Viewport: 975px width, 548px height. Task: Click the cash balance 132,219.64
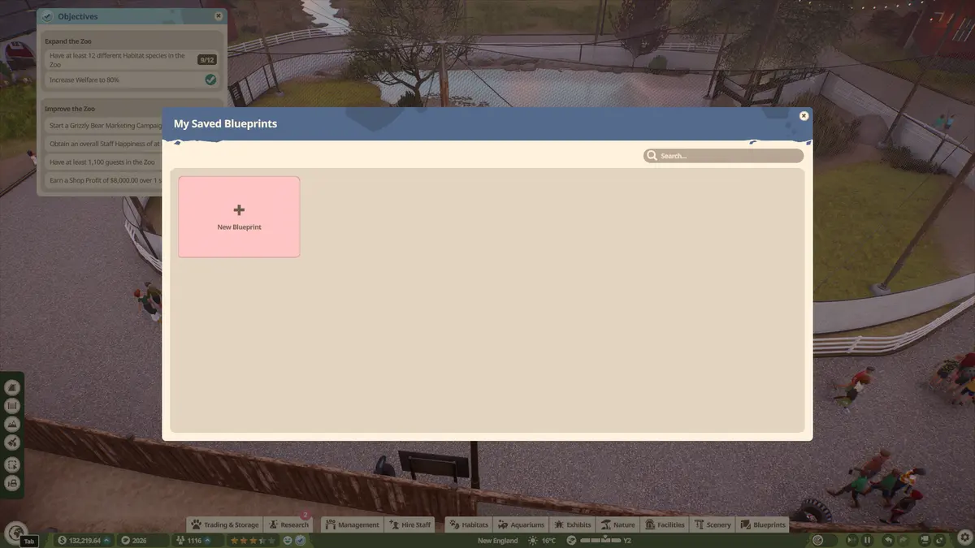[84, 541]
